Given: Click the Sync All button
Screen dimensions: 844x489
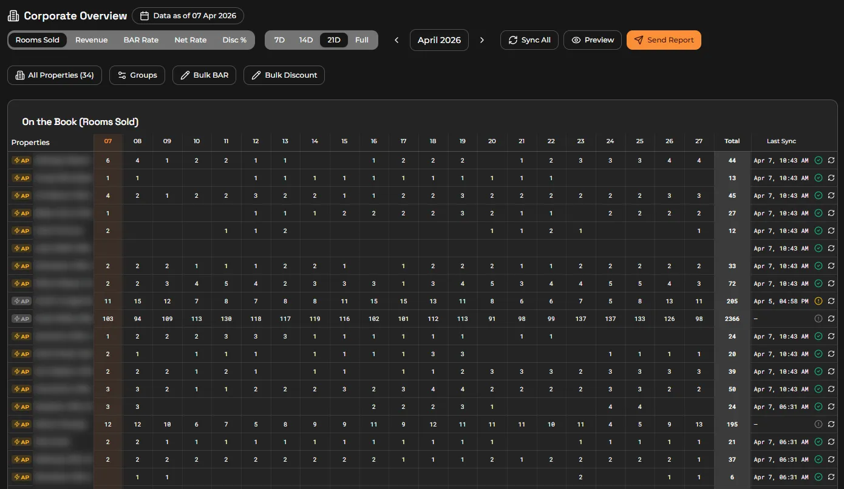Looking at the screenshot, I should (529, 40).
